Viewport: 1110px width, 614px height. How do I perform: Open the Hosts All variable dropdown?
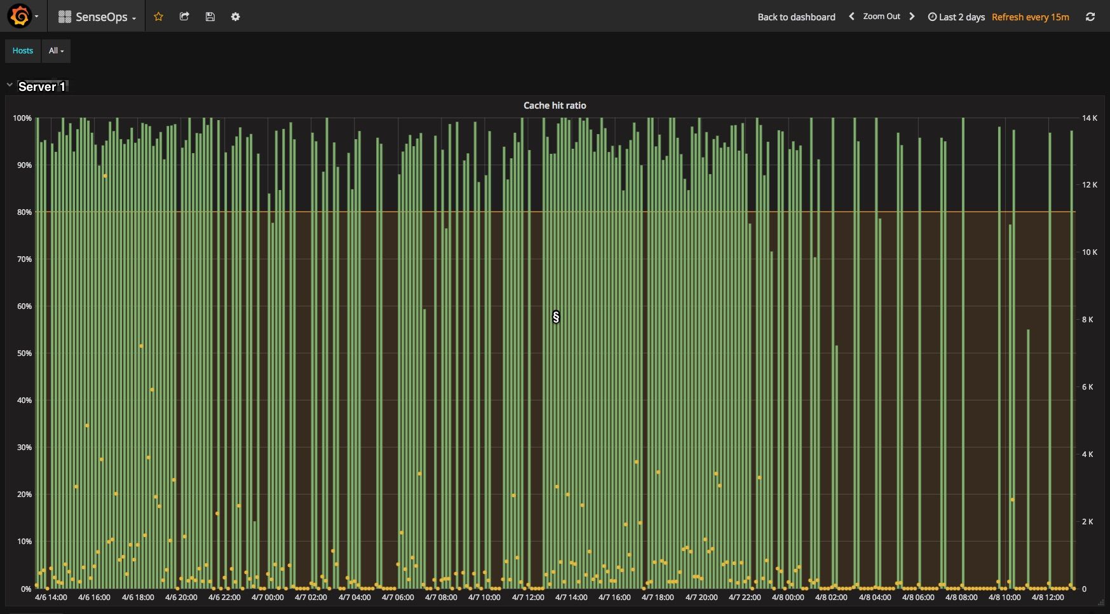[56, 51]
